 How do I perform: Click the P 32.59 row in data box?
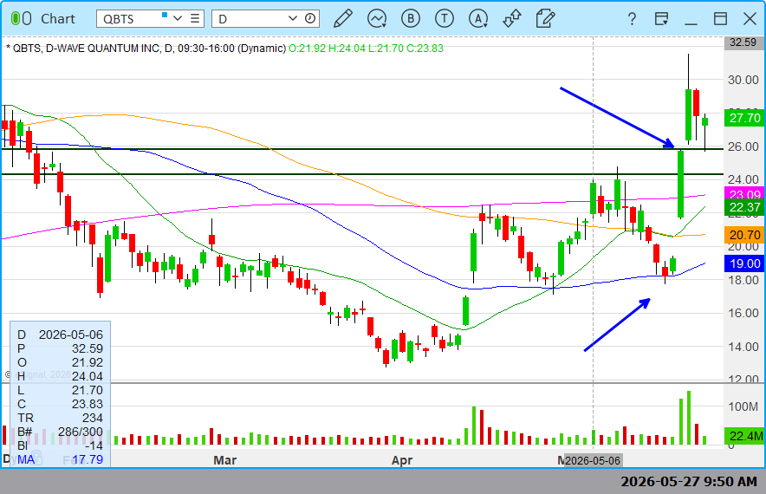click(60, 348)
